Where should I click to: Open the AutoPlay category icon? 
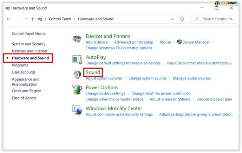coord(77,60)
